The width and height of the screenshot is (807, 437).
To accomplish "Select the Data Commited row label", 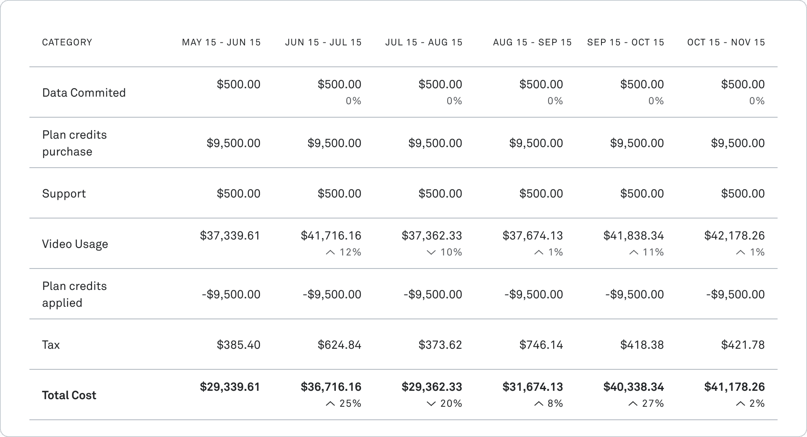I will pos(84,93).
